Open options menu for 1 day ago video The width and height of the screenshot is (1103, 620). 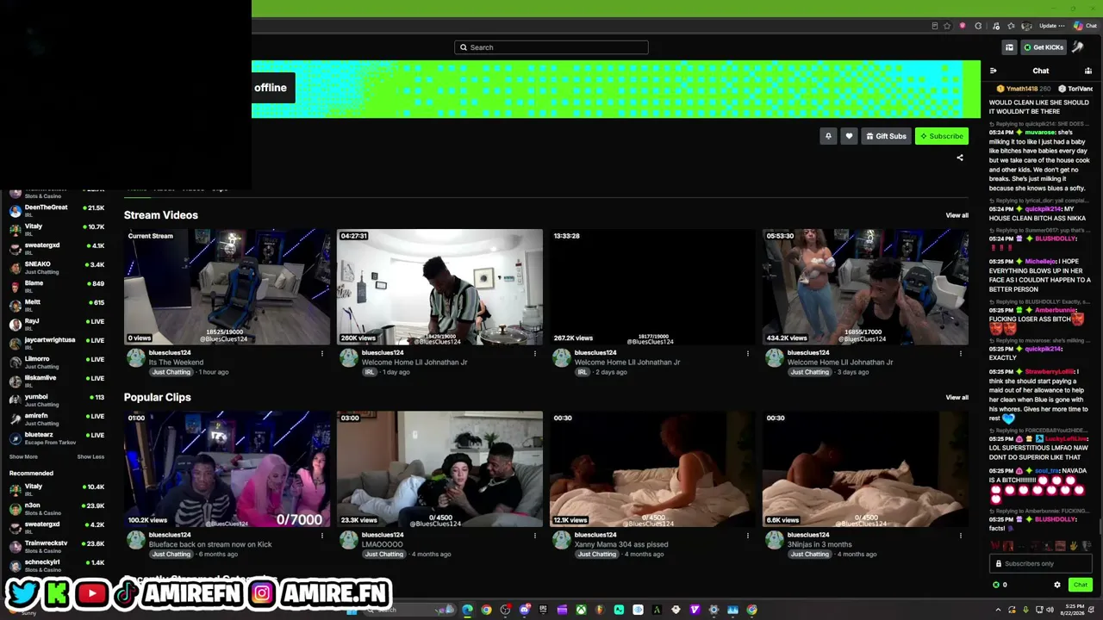point(535,353)
